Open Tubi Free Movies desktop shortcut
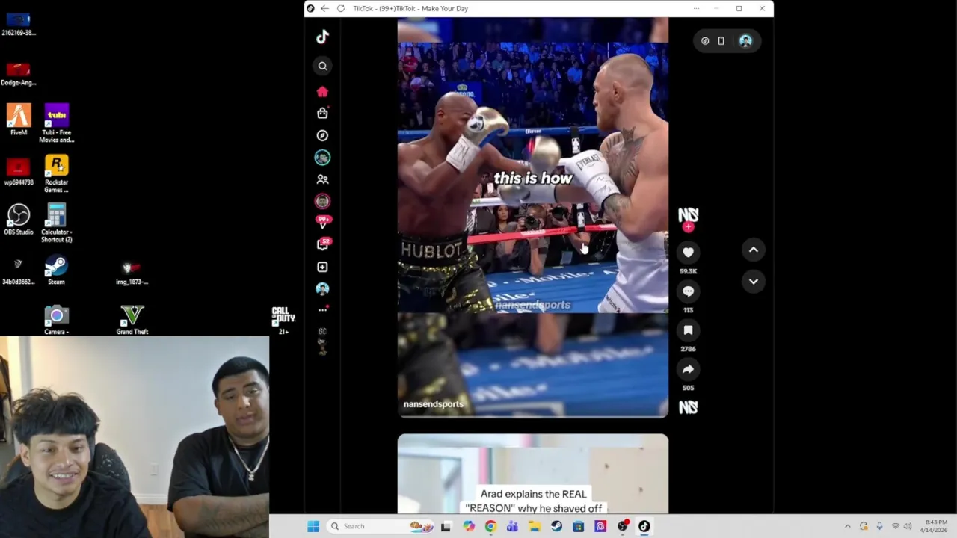957x538 pixels. (x=57, y=123)
